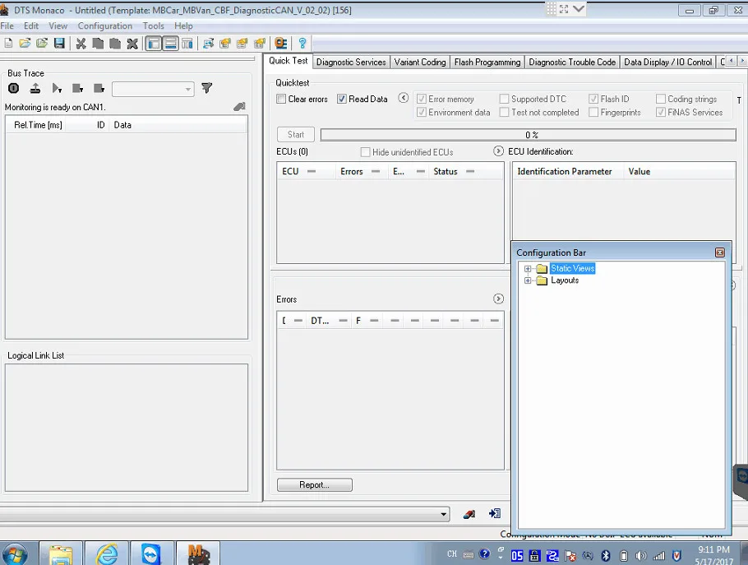Open the Edit menu

coord(31,25)
